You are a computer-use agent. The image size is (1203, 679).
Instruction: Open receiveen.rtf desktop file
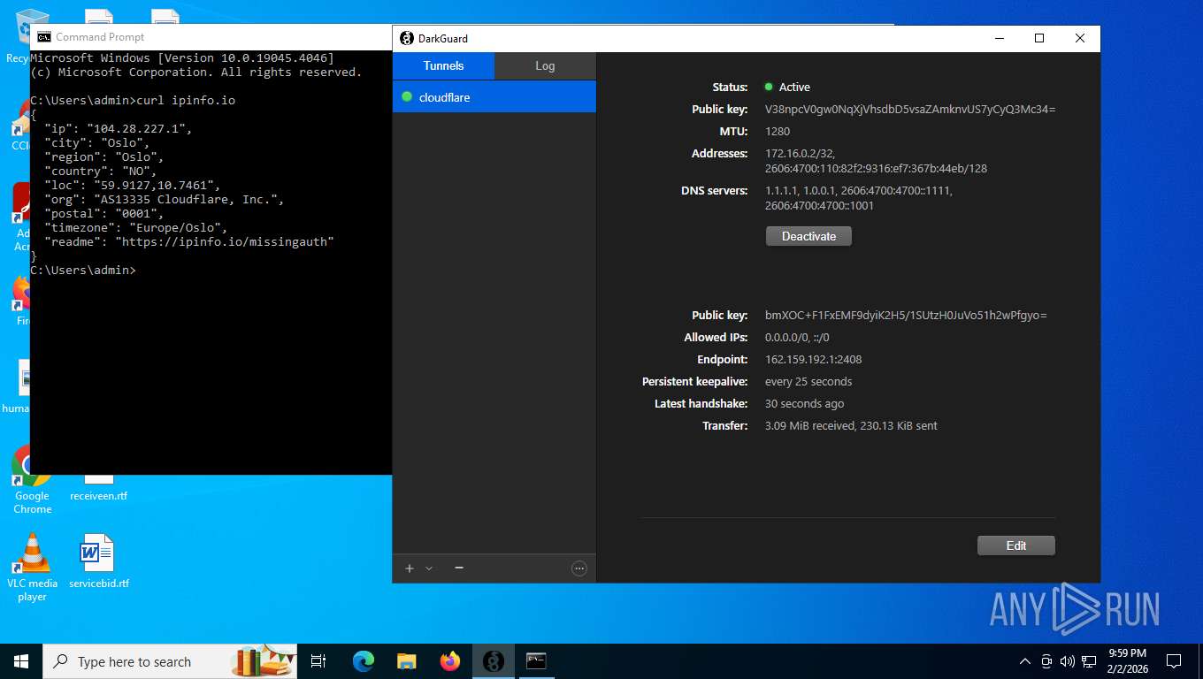click(98, 488)
